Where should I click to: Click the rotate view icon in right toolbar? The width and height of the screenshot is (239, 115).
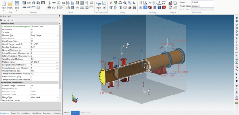[237, 60]
